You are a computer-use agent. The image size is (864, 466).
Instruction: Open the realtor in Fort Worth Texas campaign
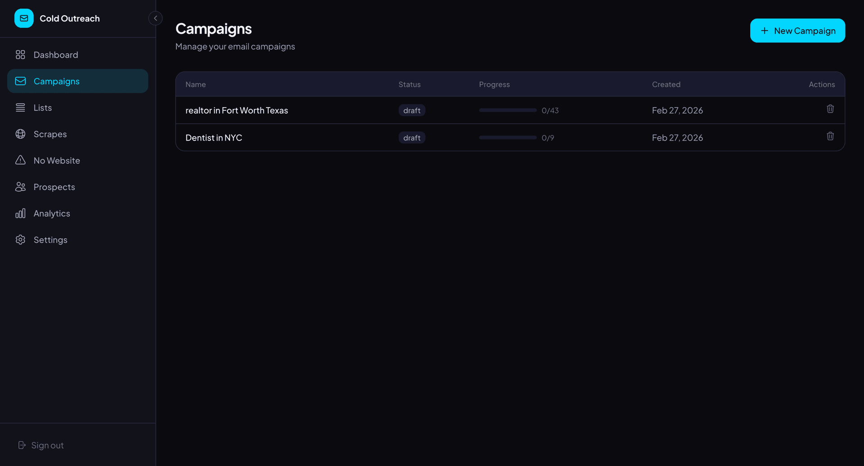pyautogui.click(x=237, y=110)
